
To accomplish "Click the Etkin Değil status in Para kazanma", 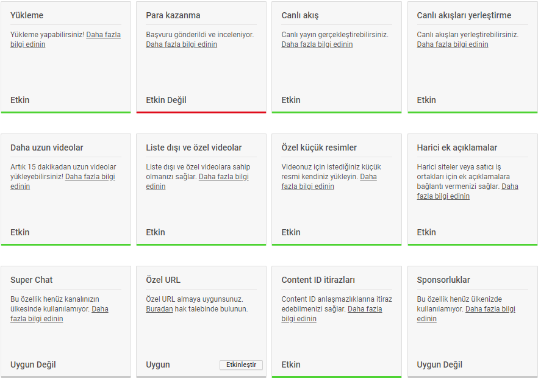I will tap(166, 100).
